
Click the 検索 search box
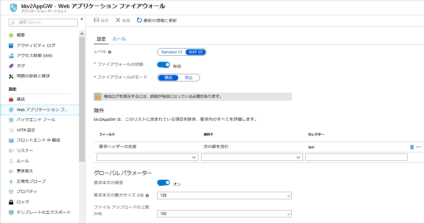click(x=43, y=22)
